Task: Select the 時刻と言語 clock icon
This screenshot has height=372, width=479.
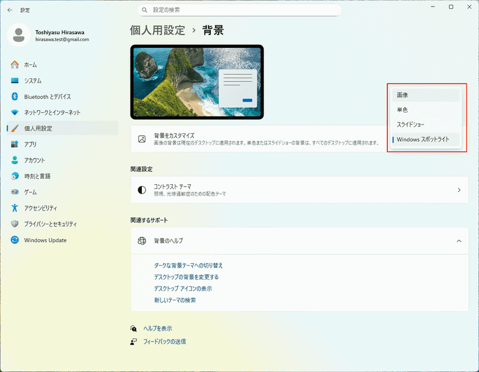Action: coord(13,176)
